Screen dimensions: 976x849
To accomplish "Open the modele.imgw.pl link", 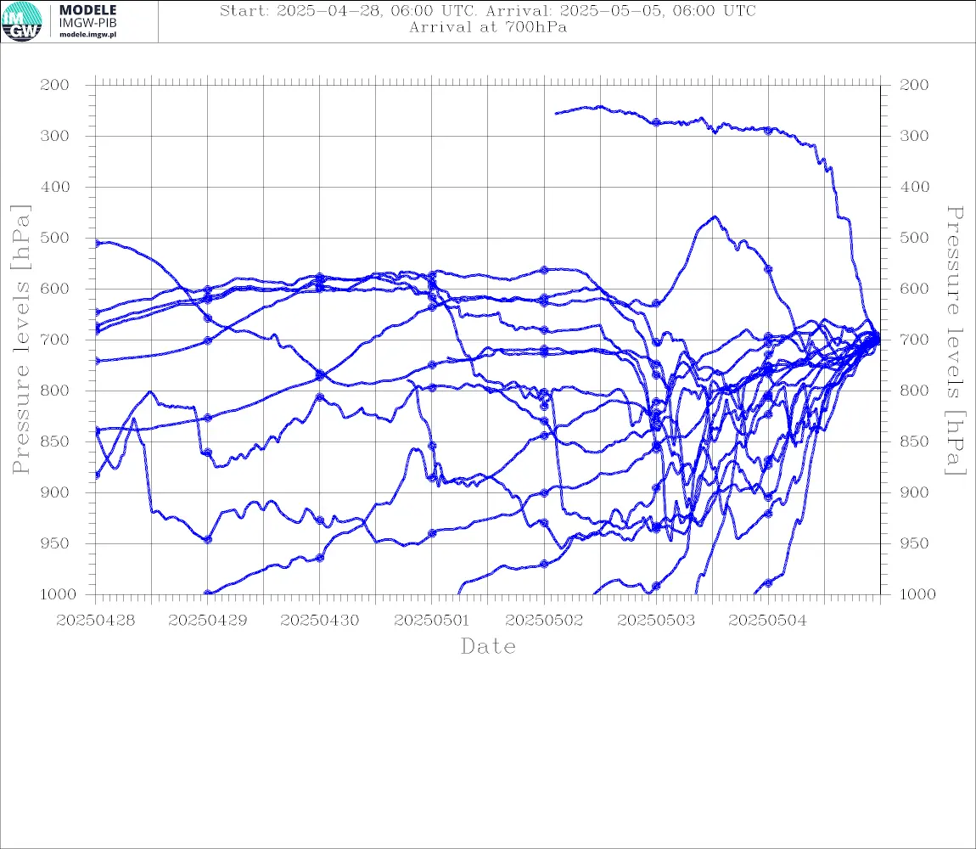I will click(87, 35).
